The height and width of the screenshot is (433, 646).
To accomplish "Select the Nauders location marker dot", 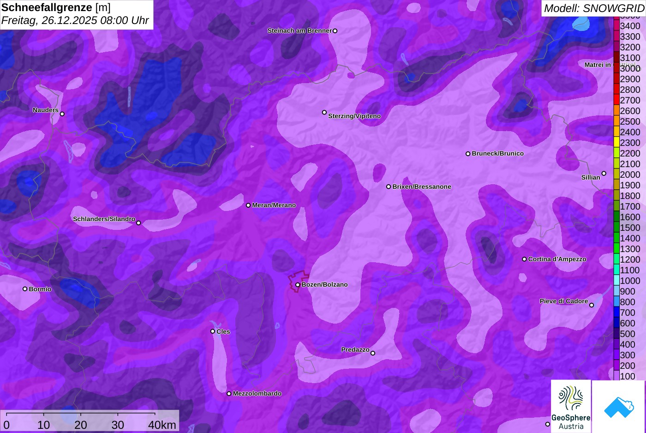I will tap(62, 114).
